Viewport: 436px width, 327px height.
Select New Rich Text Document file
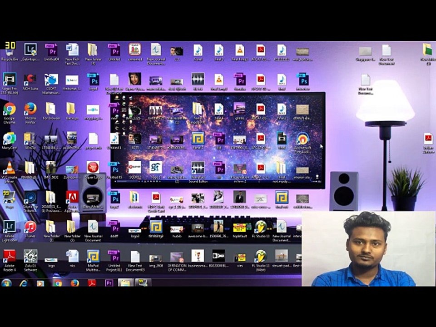pos(72,54)
